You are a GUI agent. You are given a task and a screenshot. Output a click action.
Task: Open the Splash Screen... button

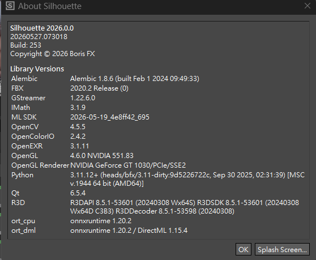pos(282,249)
